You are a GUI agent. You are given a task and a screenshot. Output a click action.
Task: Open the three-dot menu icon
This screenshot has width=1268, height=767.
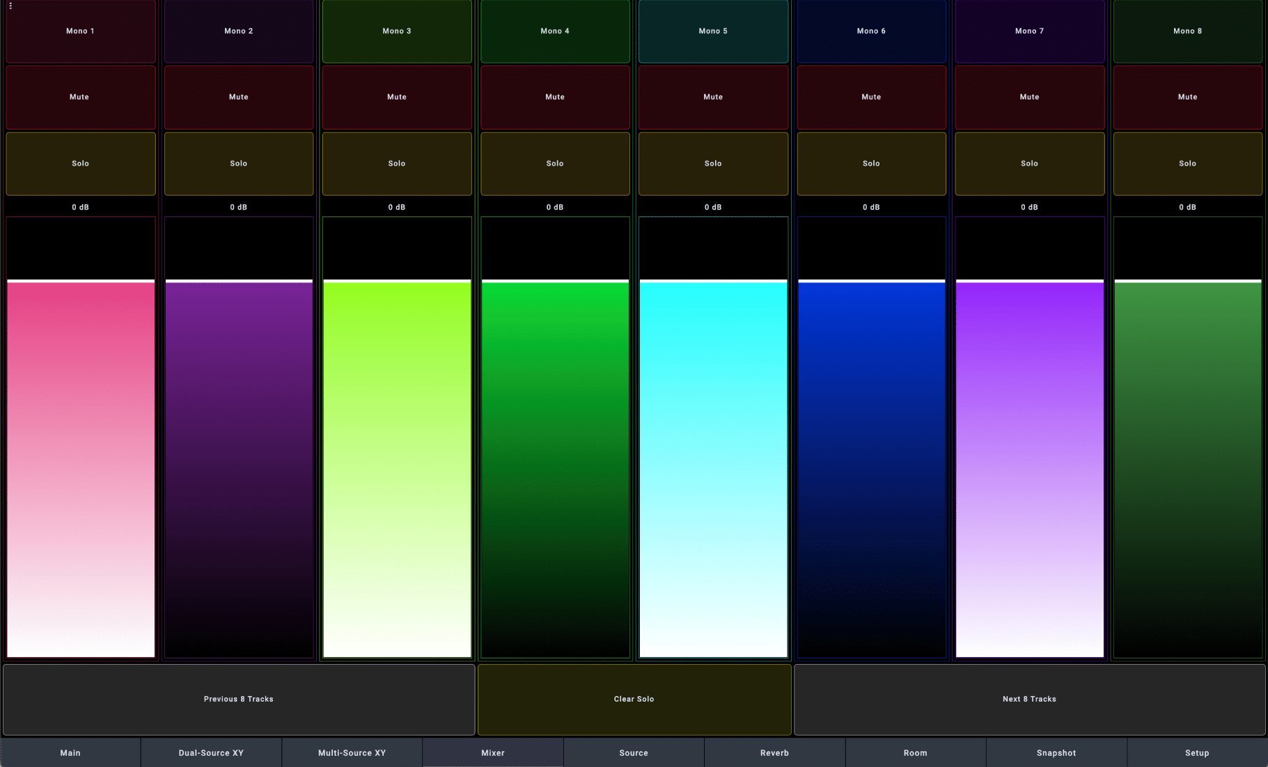coord(10,6)
